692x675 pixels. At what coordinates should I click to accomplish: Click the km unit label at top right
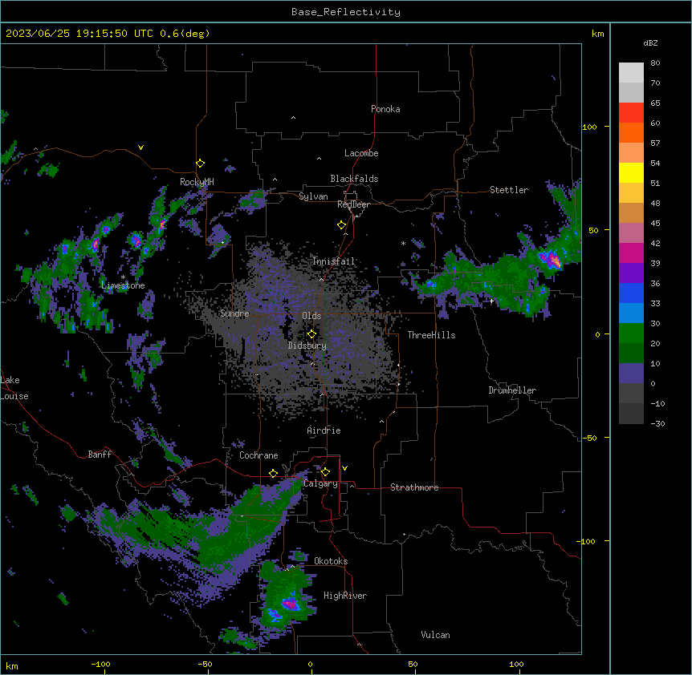point(597,34)
